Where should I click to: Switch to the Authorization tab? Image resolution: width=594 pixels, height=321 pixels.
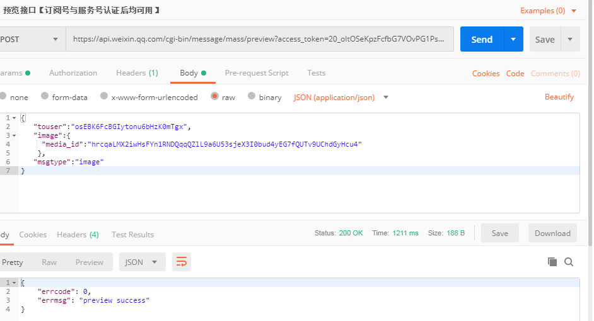pyautogui.click(x=73, y=73)
